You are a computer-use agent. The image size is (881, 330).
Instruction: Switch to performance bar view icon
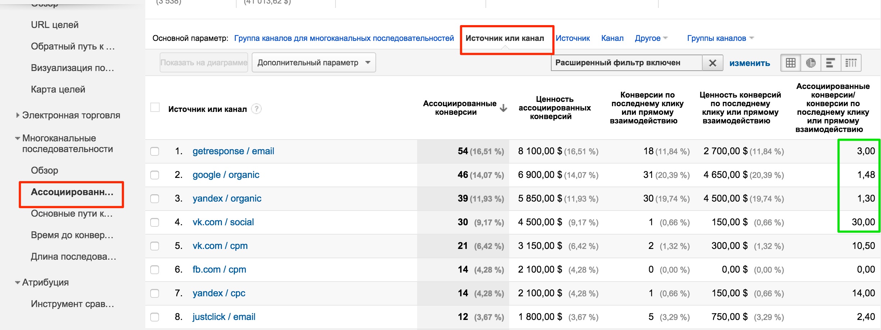pos(831,63)
